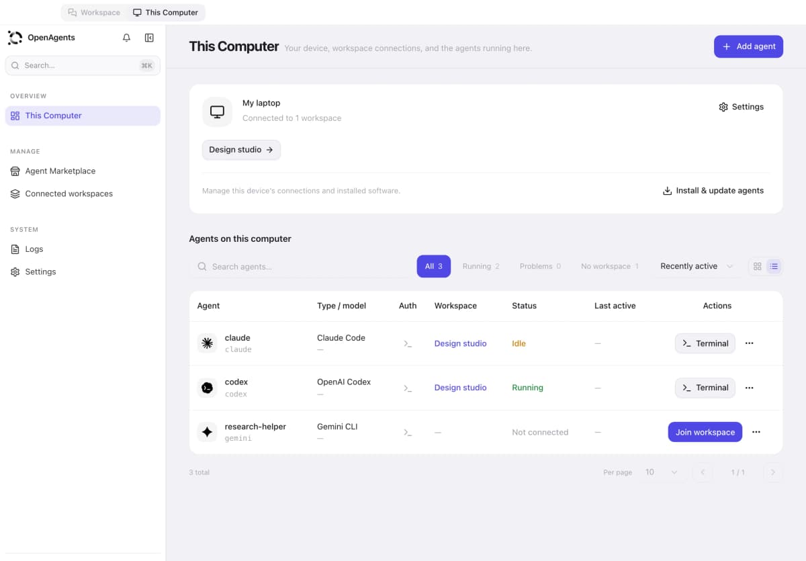Click the research-helper agent sparkle icon
This screenshot has height=561, width=806.
tap(208, 432)
